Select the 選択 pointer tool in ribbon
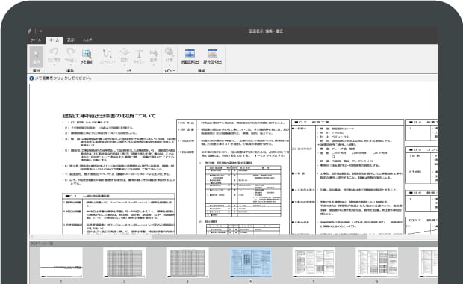The image size is (463, 284). 37,57
